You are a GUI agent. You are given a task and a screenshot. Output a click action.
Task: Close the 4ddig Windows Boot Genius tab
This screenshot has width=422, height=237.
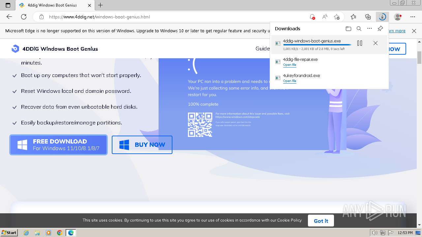point(89,5)
